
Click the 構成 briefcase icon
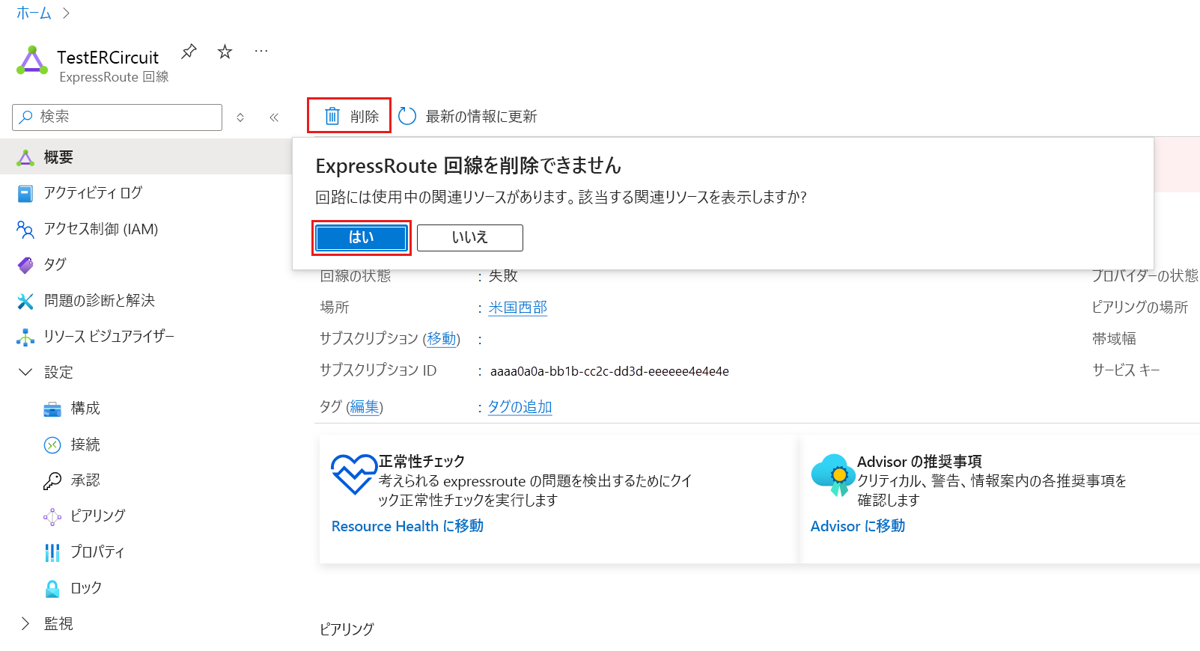(x=52, y=409)
